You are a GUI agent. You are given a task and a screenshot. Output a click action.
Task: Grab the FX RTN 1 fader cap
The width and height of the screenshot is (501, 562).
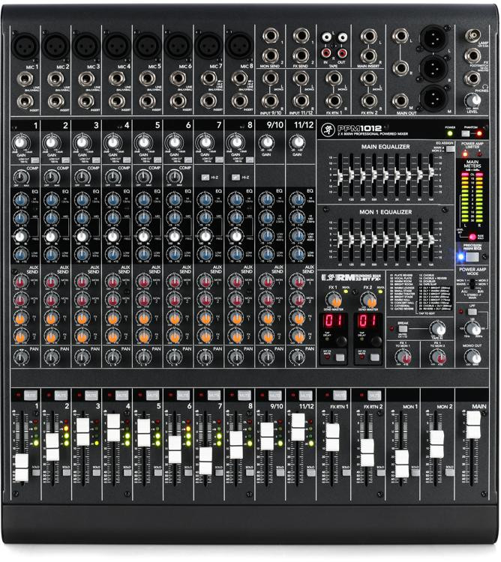332,438
